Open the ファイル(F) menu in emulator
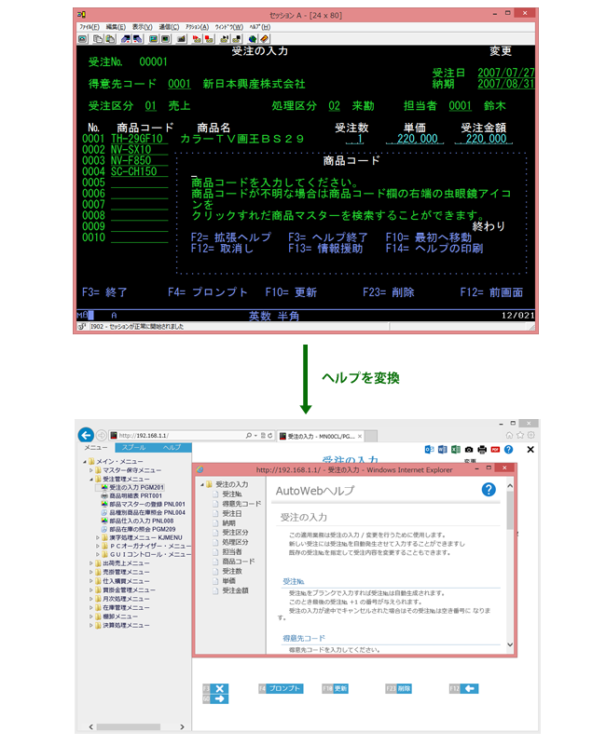606x745 pixels. pos(90,28)
